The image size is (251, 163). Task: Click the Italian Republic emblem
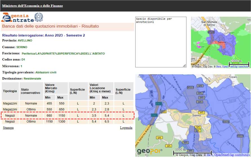(x=39, y=17)
